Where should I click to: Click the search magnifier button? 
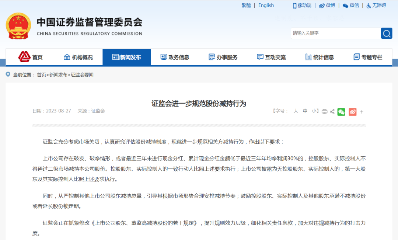click(x=386, y=34)
